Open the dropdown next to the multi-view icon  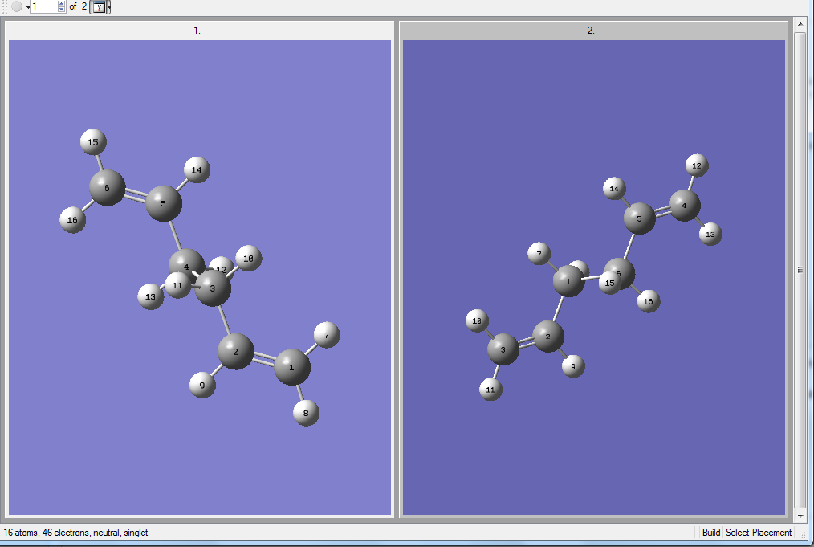click(x=108, y=6)
